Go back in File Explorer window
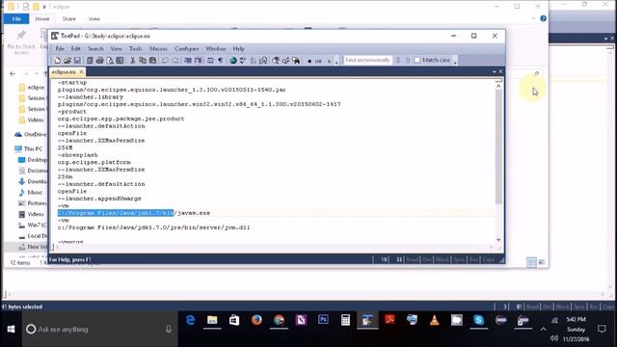Screen dimensions: 617x347 13,73
